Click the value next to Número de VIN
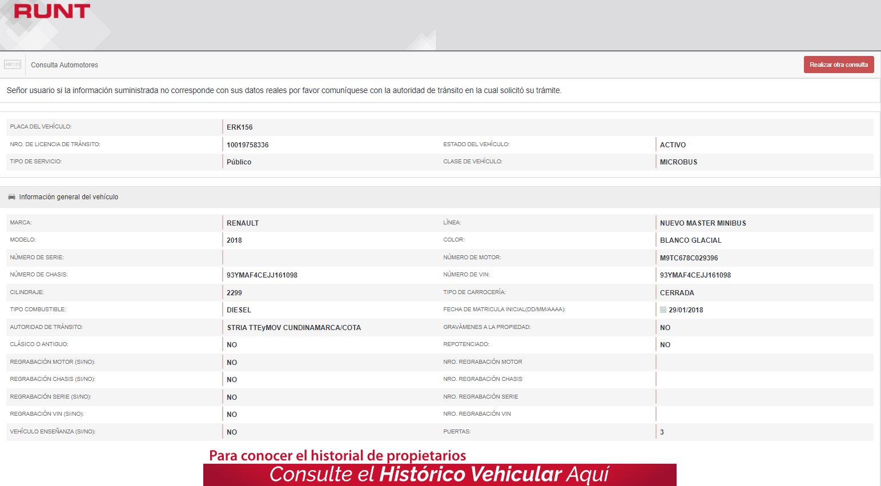The image size is (881, 486). pos(695,275)
